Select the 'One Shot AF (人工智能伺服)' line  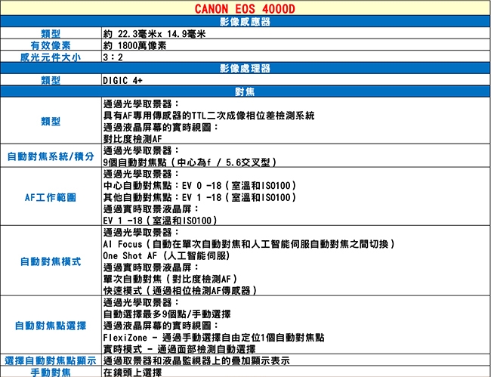(166, 255)
